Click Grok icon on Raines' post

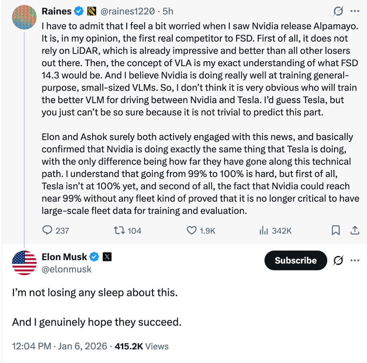(337, 11)
